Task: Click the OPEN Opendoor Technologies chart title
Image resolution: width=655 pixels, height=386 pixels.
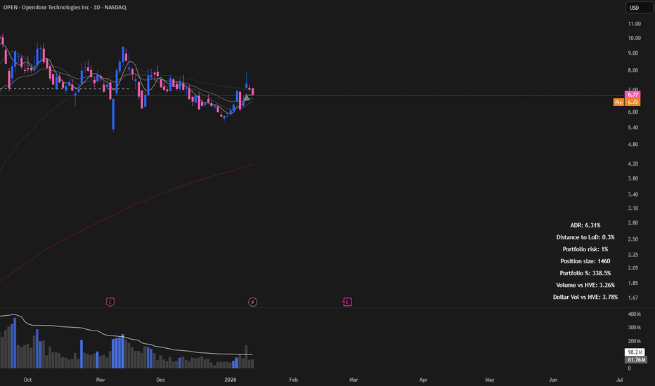Action: coord(65,7)
